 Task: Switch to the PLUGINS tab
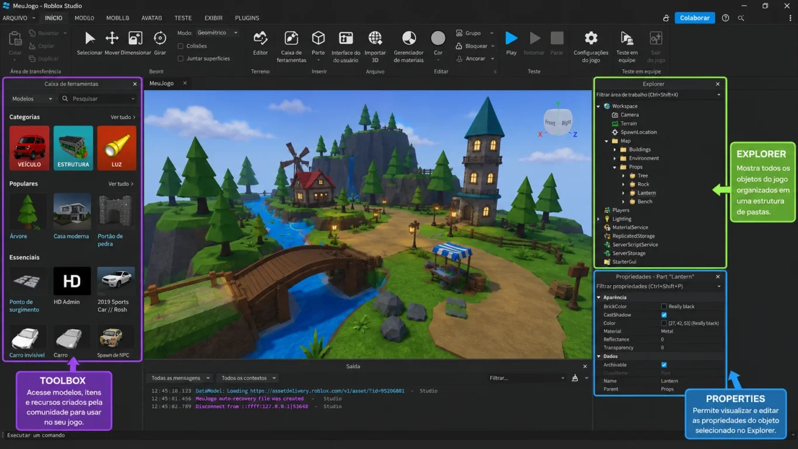pos(247,18)
